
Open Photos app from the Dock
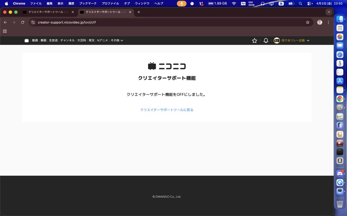pos(340,37)
